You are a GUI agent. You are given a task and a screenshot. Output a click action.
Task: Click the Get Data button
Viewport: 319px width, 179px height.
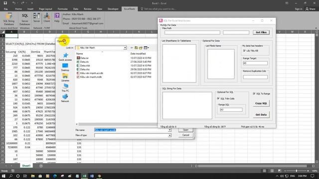tap(261, 115)
